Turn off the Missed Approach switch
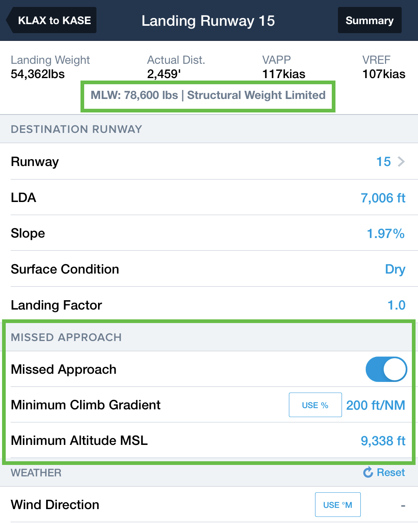The image size is (418, 523). coord(386,369)
